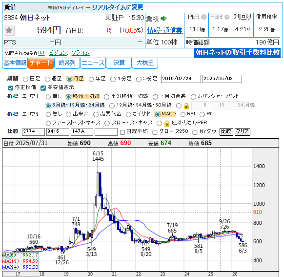
Task: Open the 時系列 tab
Action: [x=67, y=63]
